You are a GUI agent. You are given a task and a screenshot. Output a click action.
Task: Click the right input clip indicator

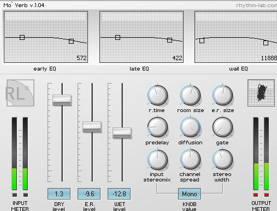point(26,195)
